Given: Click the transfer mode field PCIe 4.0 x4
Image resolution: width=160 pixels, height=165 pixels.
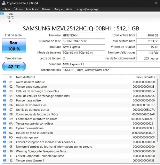Looking at the screenshot, I should click(x=84, y=53).
